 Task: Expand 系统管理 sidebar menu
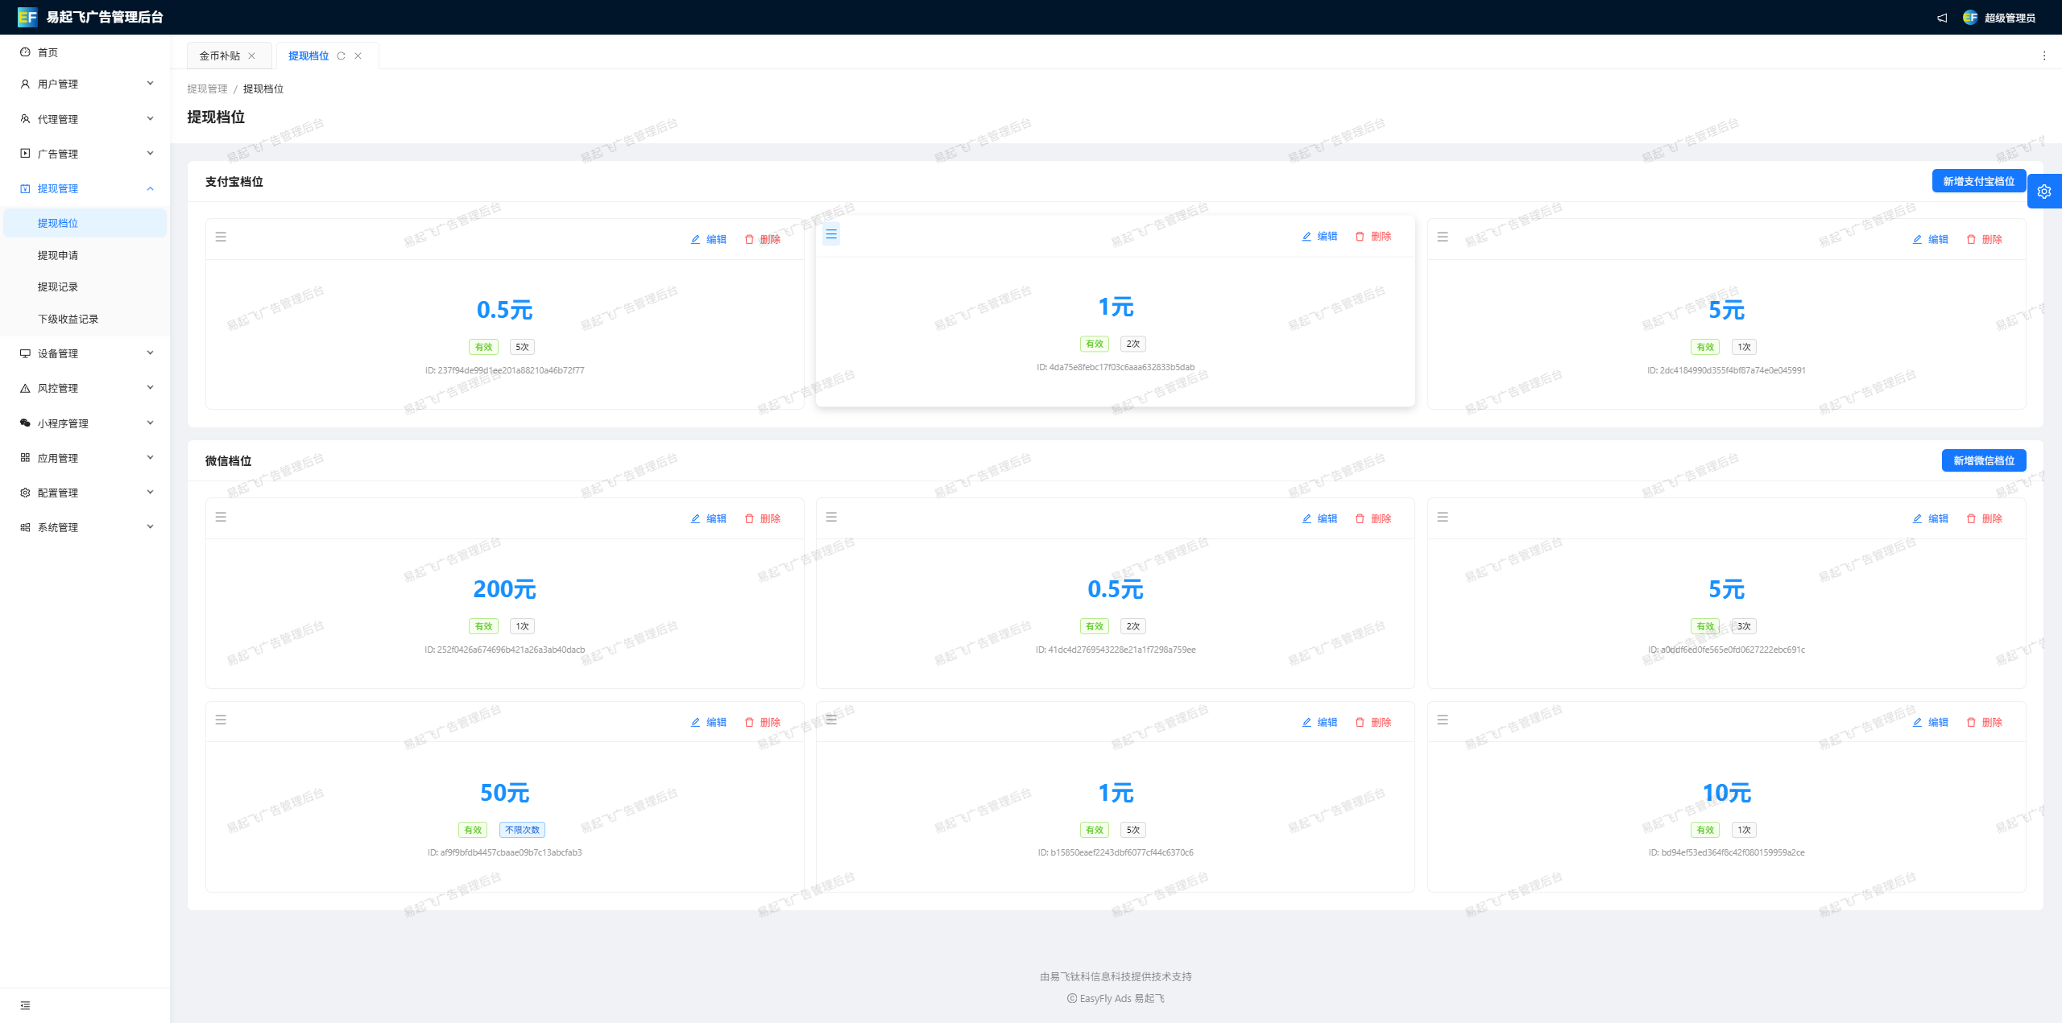(x=85, y=527)
